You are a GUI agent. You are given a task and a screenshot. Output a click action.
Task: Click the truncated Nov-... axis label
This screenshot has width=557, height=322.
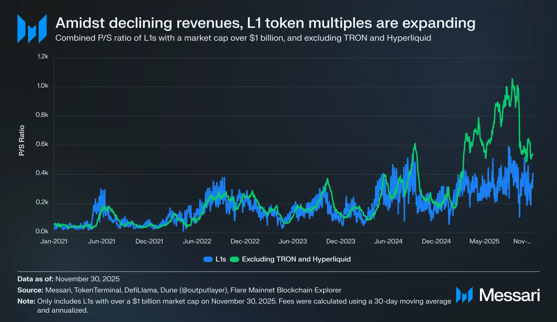[522, 241]
